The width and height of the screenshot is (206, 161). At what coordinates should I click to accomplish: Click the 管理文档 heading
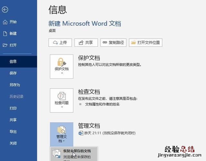[x=89, y=126]
